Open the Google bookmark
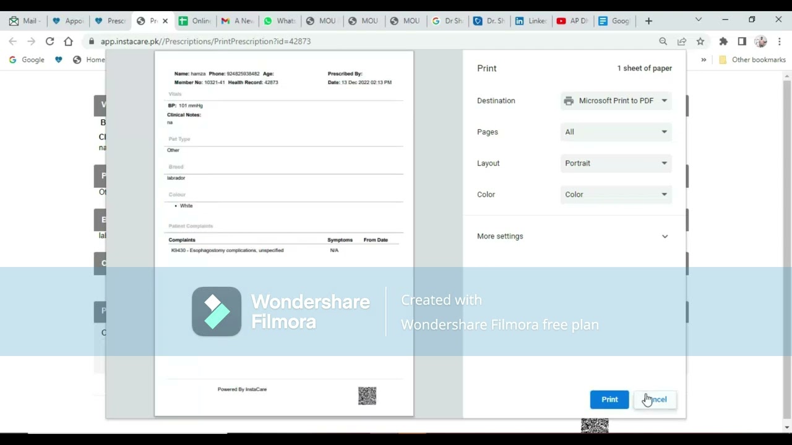Image resolution: width=792 pixels, height=445 pixels. [x=27, y=60]
